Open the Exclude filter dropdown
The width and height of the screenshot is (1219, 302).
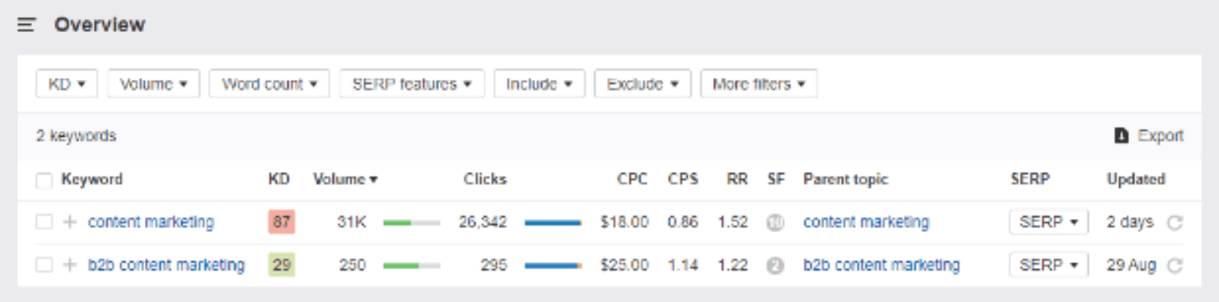[x=642, y=84]
